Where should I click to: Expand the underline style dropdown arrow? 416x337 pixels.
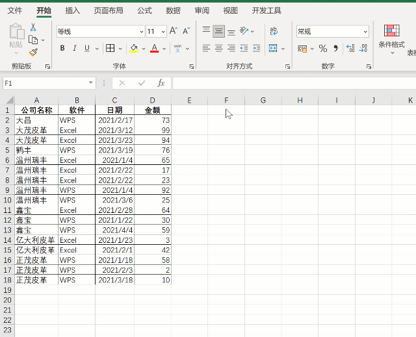[x=97, y=49]
